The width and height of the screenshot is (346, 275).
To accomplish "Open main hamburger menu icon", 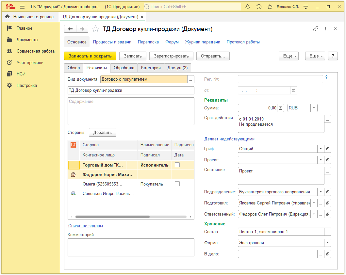I will [x=22, y=7].
